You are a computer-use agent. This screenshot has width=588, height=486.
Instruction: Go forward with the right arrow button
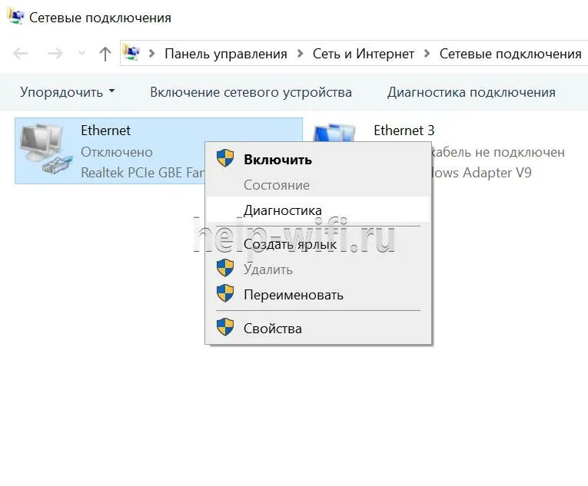click(55, 54)
